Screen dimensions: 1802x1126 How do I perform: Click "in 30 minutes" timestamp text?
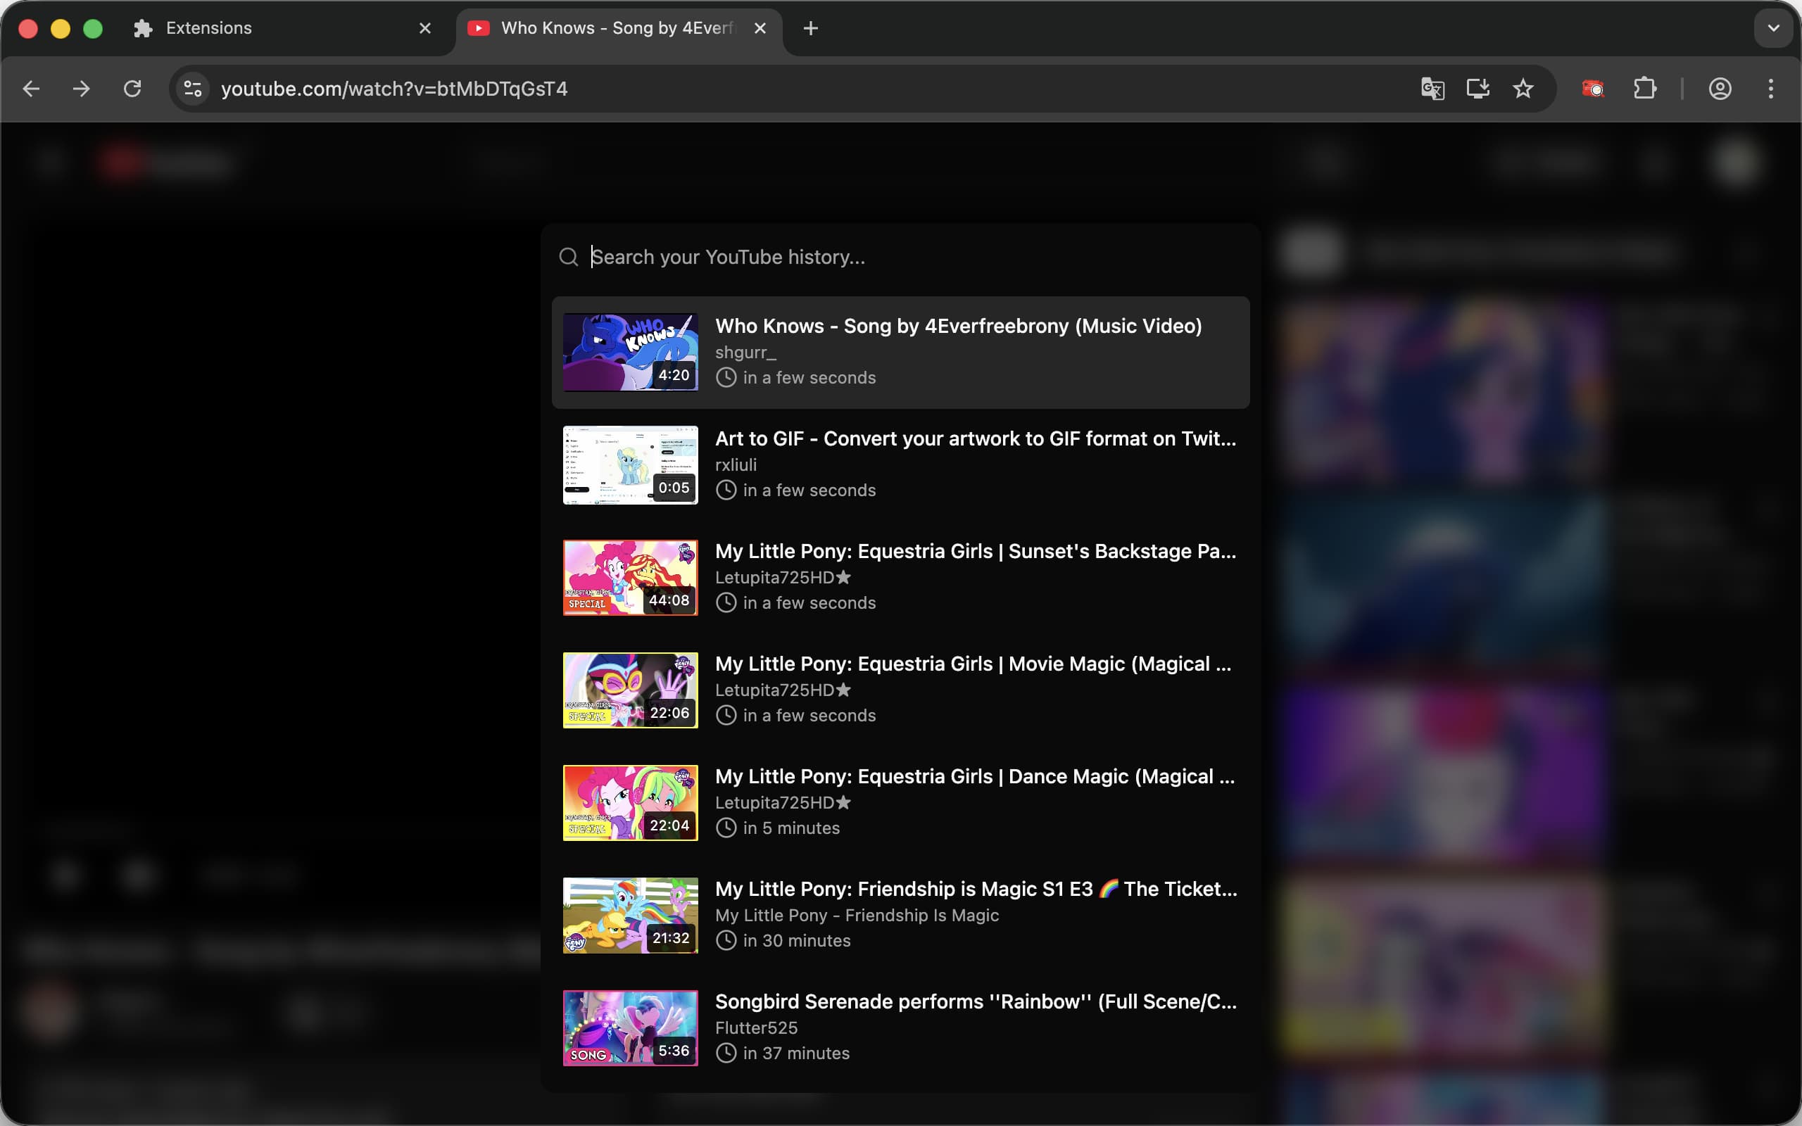pyautogui.click(x=797, y=941)
